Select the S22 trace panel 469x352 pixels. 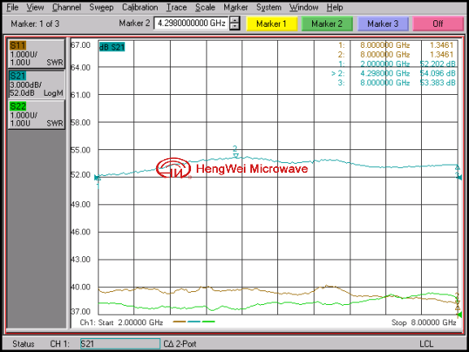coord(37,114)
